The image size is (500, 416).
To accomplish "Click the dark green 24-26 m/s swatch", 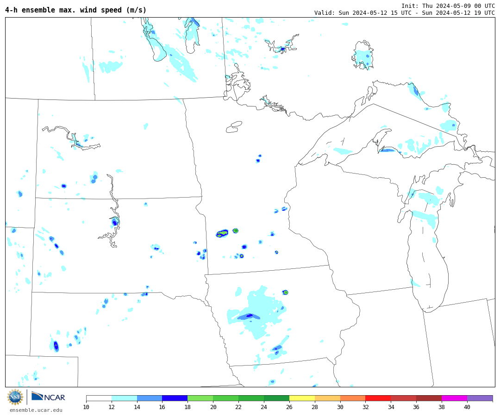I will click(276, 398).
